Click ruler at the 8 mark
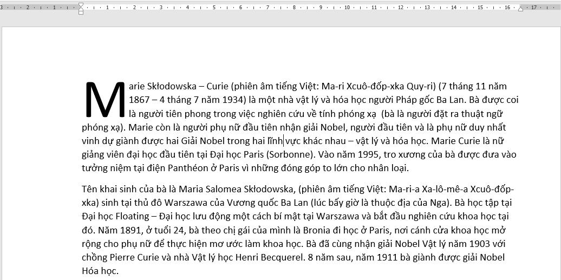561x280 pixels. (x=293, y=7)
